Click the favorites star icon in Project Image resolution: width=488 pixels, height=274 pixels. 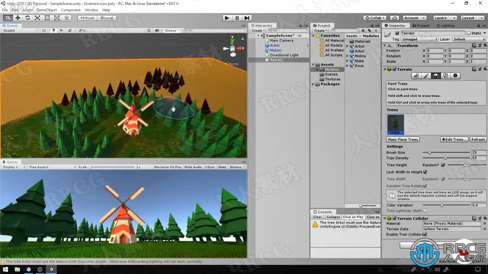tap(376, 30)
